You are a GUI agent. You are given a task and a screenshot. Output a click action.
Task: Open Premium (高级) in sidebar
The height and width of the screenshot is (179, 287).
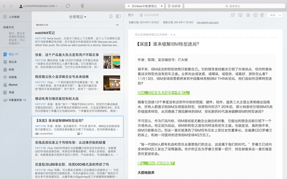tap(9, 92)
